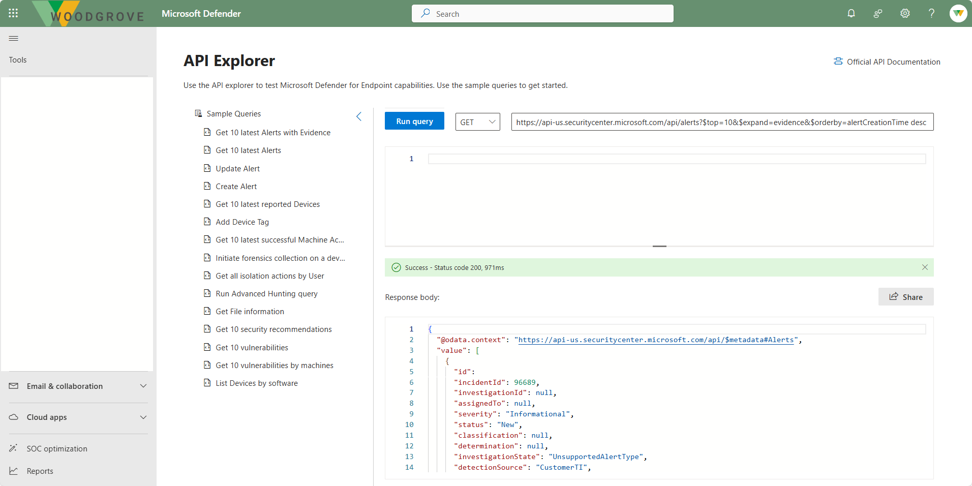
Task: Open the account avatar in the top bar
Action: (958, 13)
